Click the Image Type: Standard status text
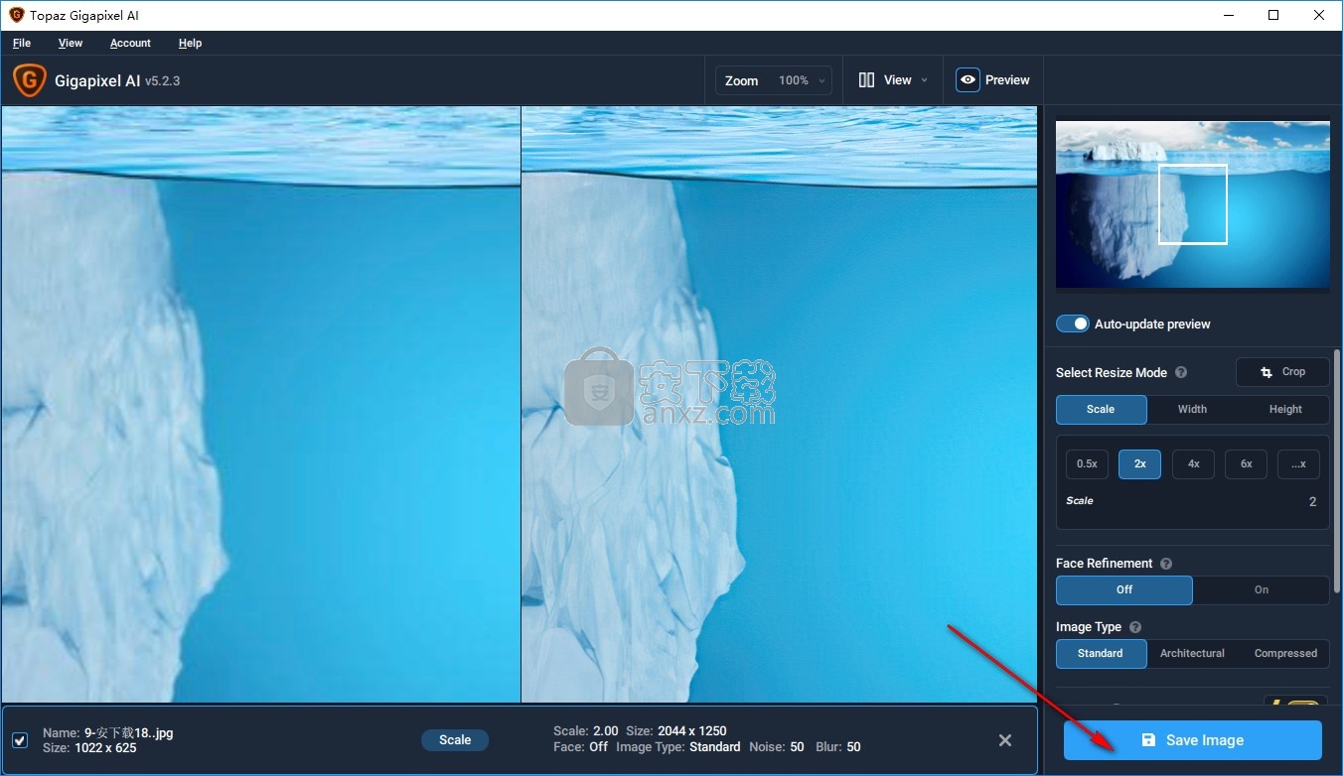The height and width of the screenshot is (776, 1343). click(x=678, y=747)
